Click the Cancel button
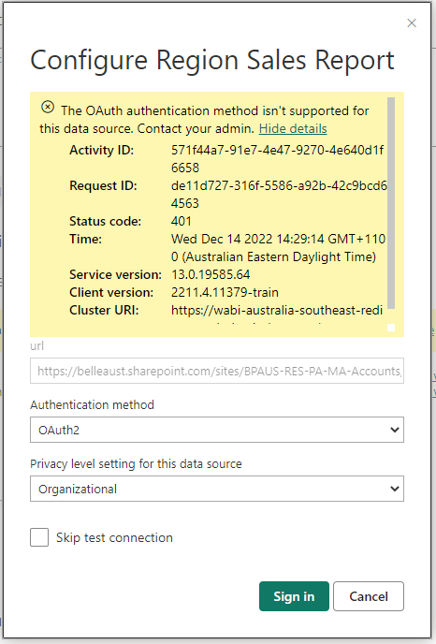 tap(369, 596)
